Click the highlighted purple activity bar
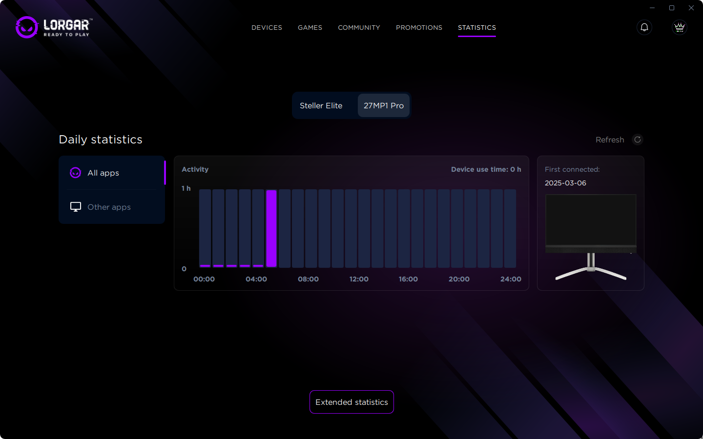Viewport: 703px width, 439px height. pos(271,228)
